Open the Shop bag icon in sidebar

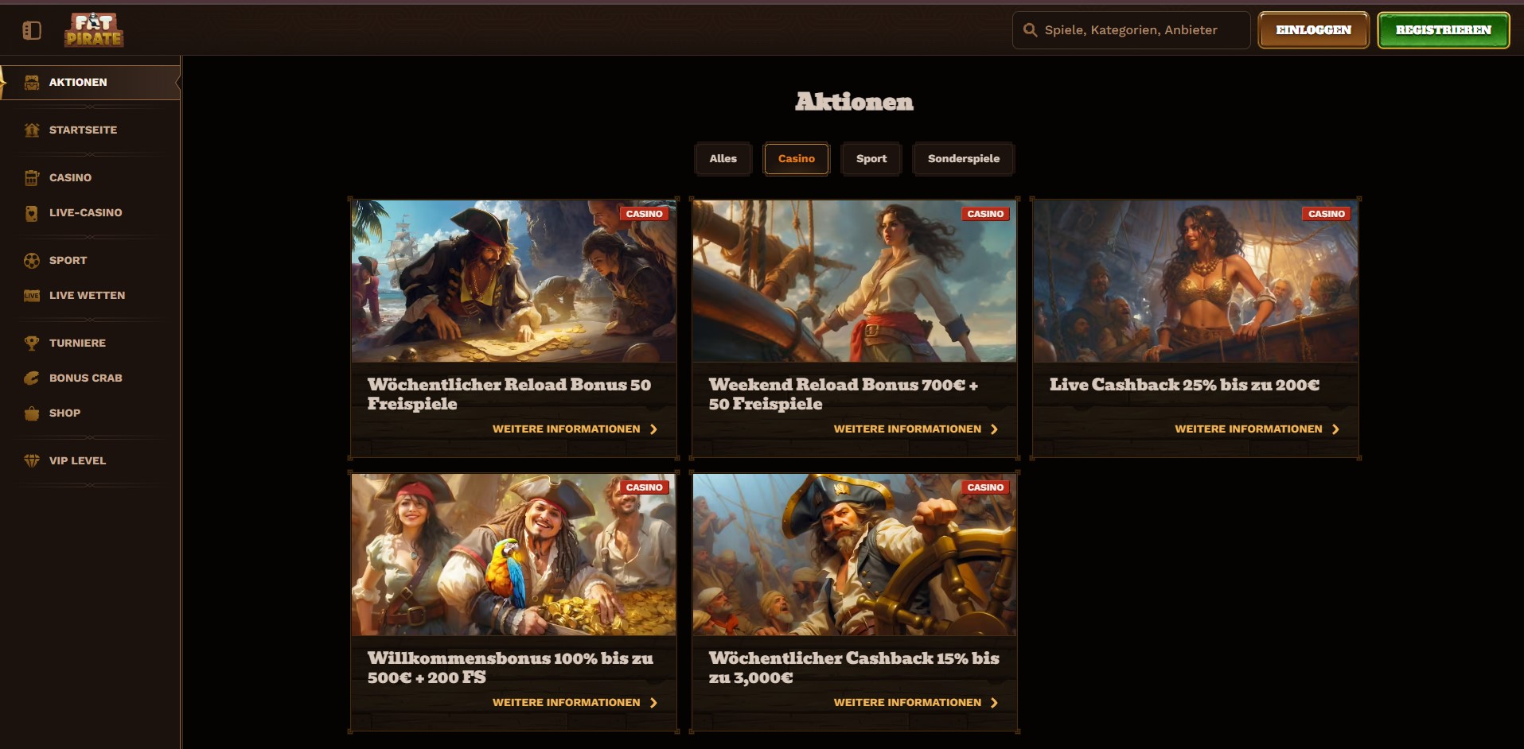tap(32, 413)
